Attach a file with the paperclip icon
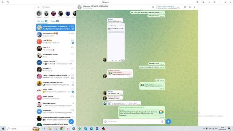Image resolution: width=233 pixels, height=131 pixels. [x=162, y=122]
